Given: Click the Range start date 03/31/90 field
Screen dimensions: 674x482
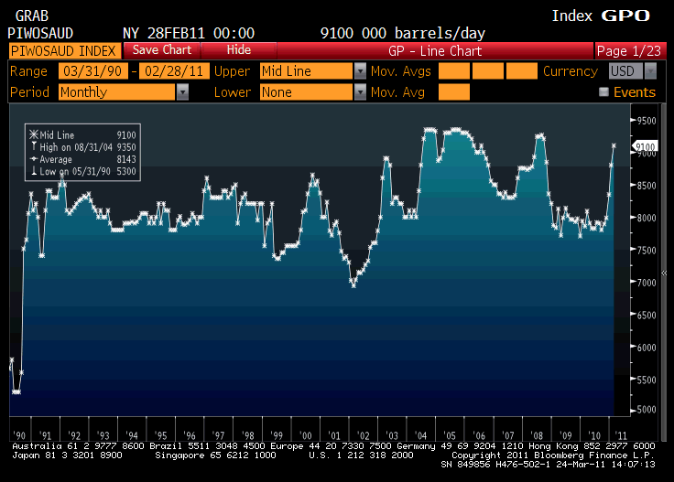Looking at the screenshot, I should pyautogui.click(x=93, y=71).
